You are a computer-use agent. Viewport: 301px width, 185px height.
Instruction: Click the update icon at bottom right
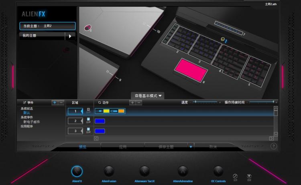[249, 177]
